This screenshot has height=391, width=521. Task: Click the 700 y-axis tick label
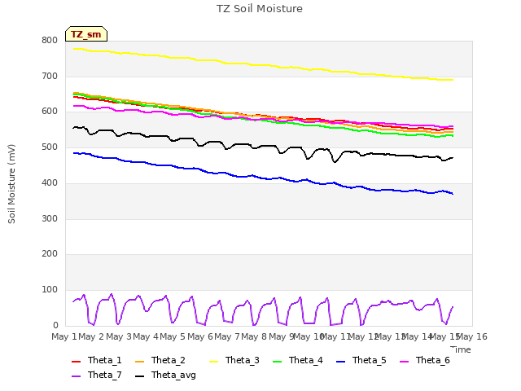50,76
